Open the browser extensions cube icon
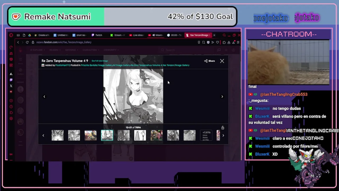Viewport: 339px width, 191px height. pos(224,42)
